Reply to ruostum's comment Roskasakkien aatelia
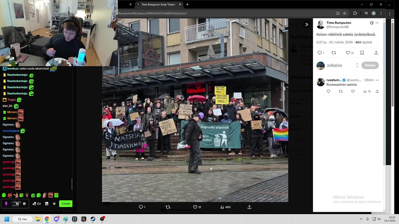The height and width of the screenshot is (224, 399). (328, 91)
